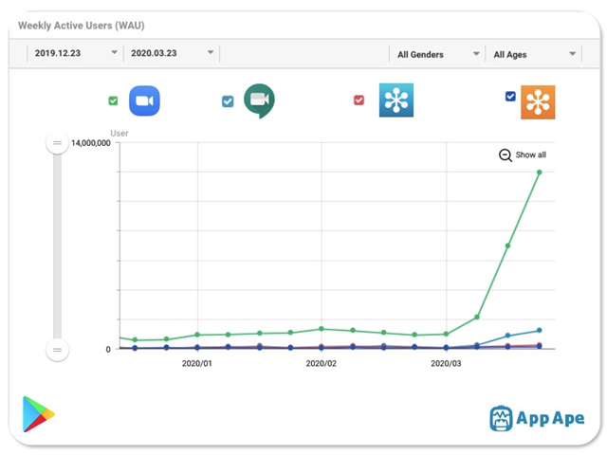607x455 pixels.
Task: Click the top handle of vertical slider
Action: (x=58, y=143)
